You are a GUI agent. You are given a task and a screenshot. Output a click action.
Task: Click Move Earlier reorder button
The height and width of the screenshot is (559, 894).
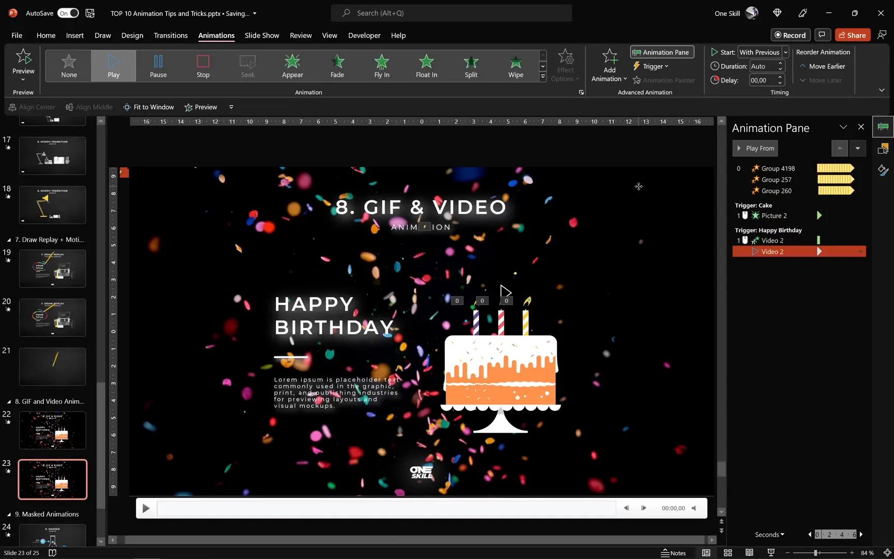pos(823,66)
